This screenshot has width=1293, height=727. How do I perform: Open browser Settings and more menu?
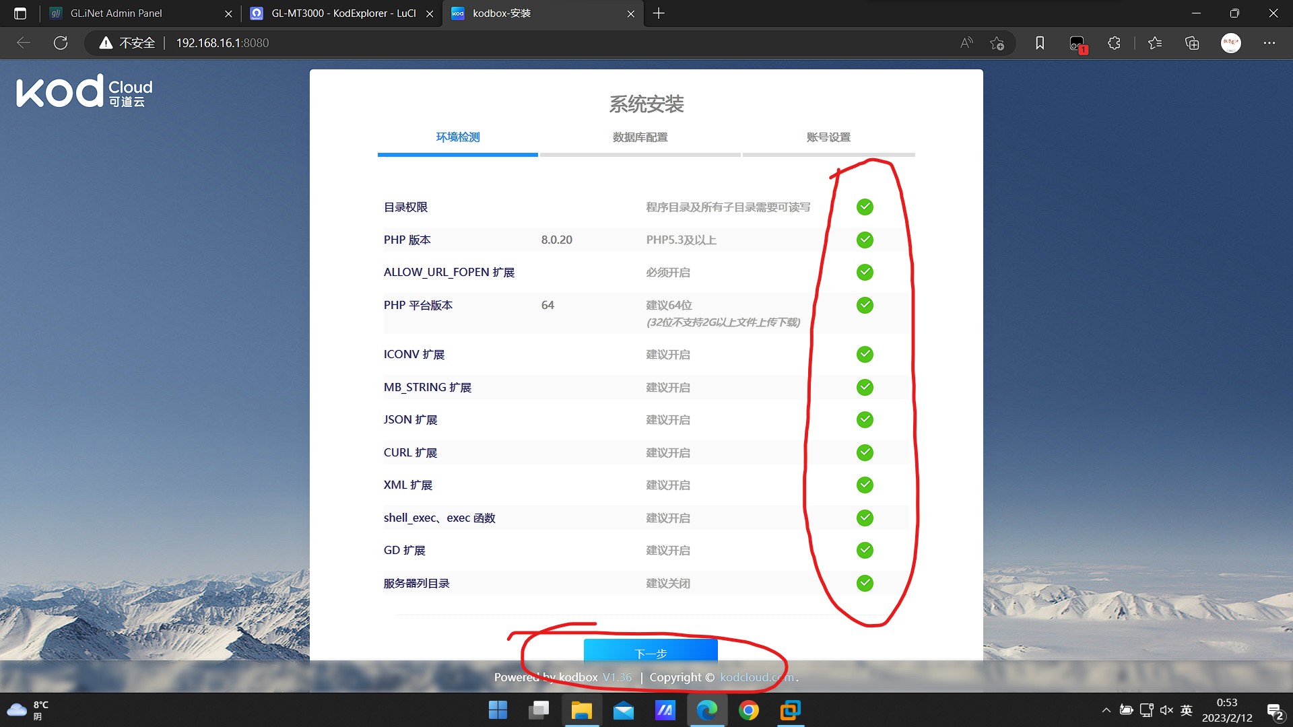click(x=1269, y=43)
